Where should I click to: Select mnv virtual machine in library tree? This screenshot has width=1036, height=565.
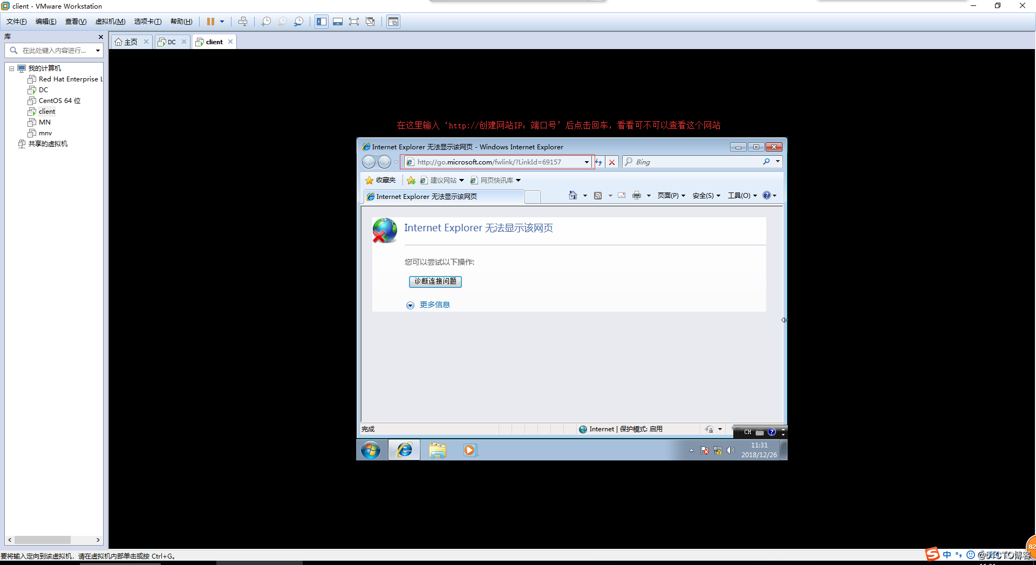[x=40, y=133]
